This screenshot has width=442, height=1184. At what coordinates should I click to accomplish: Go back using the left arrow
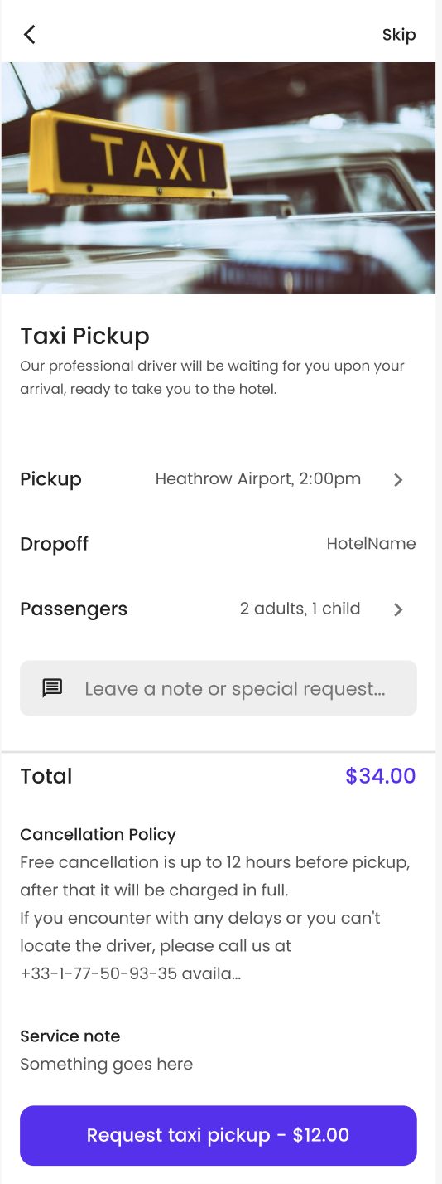[x=30, y=34]
